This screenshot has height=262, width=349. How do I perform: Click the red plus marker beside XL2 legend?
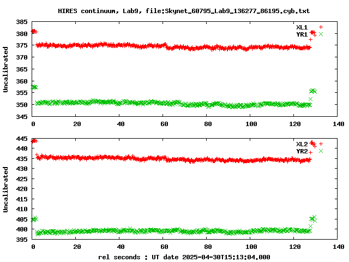click(x=321, y=144)
